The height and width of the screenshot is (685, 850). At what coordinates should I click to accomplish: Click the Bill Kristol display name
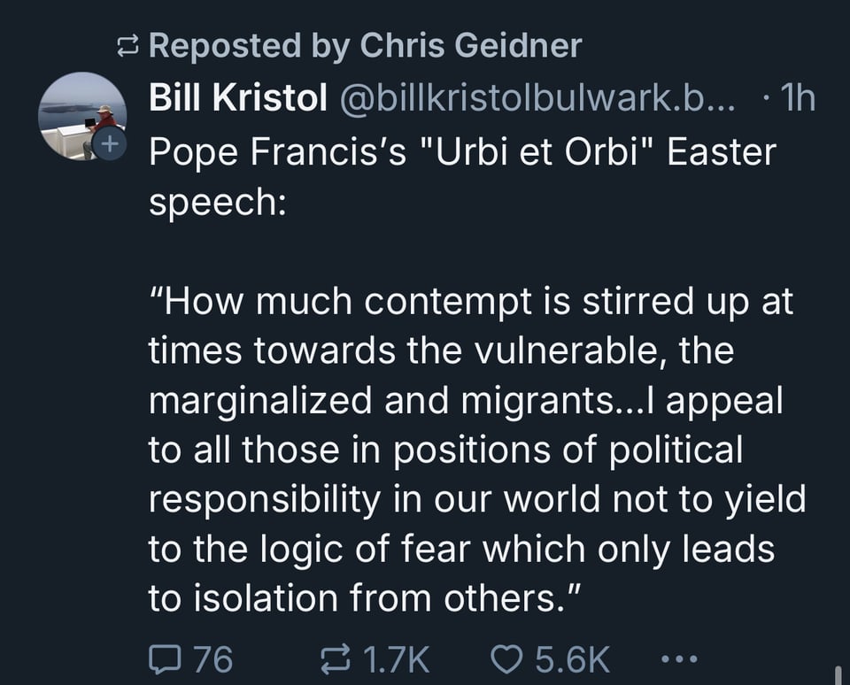click(237, 99)
